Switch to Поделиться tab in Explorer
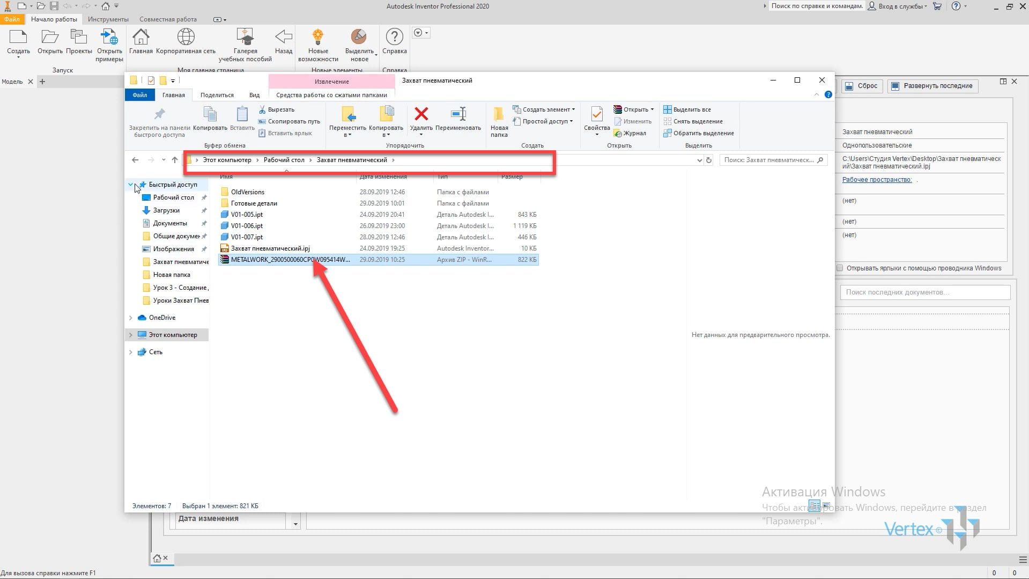Image resolution: width=1029 pixels, height=579 pixels. (217, 95)
